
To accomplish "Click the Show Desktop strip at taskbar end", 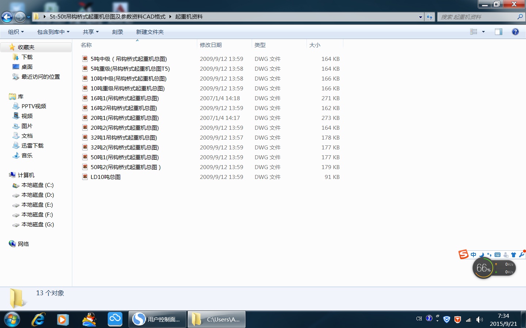I will (x=523, y=319).
